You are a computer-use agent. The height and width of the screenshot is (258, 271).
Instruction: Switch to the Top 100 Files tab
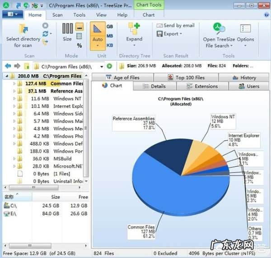[x=185, y=77]
